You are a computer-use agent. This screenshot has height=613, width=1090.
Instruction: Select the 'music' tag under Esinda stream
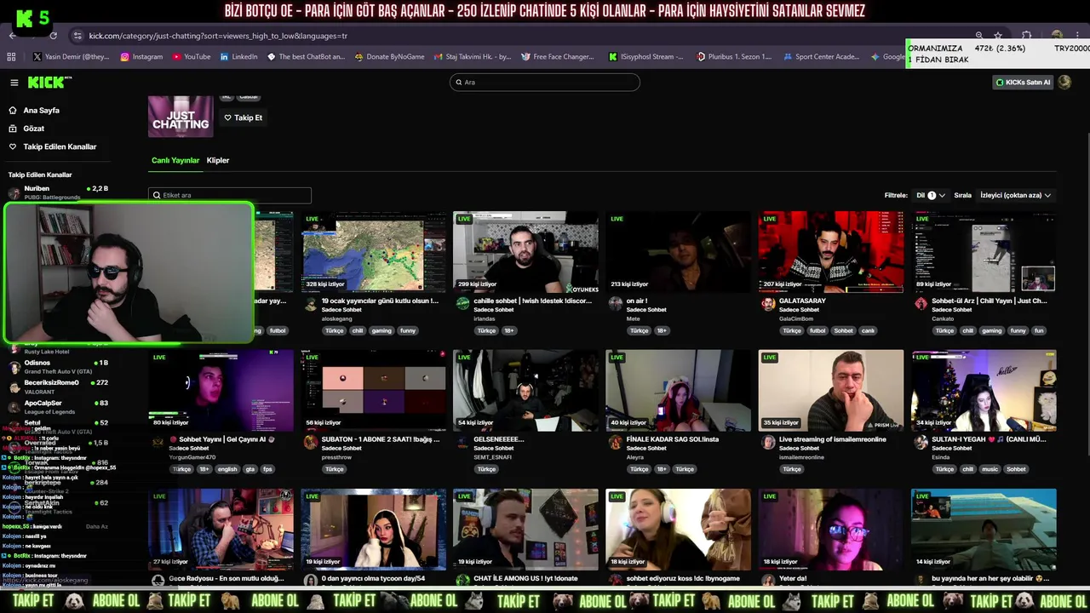tap(990, 469)
